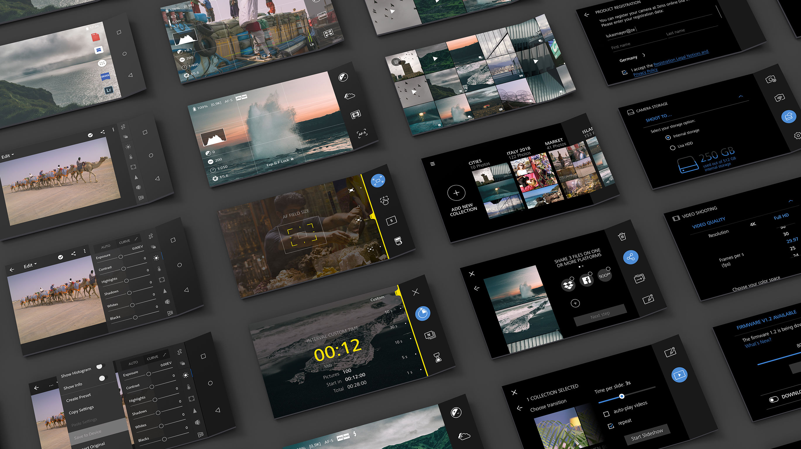Open the hamburger menu in the collections screen
The height and width of the screenshot is (449, 801).
tap(432, 164)
